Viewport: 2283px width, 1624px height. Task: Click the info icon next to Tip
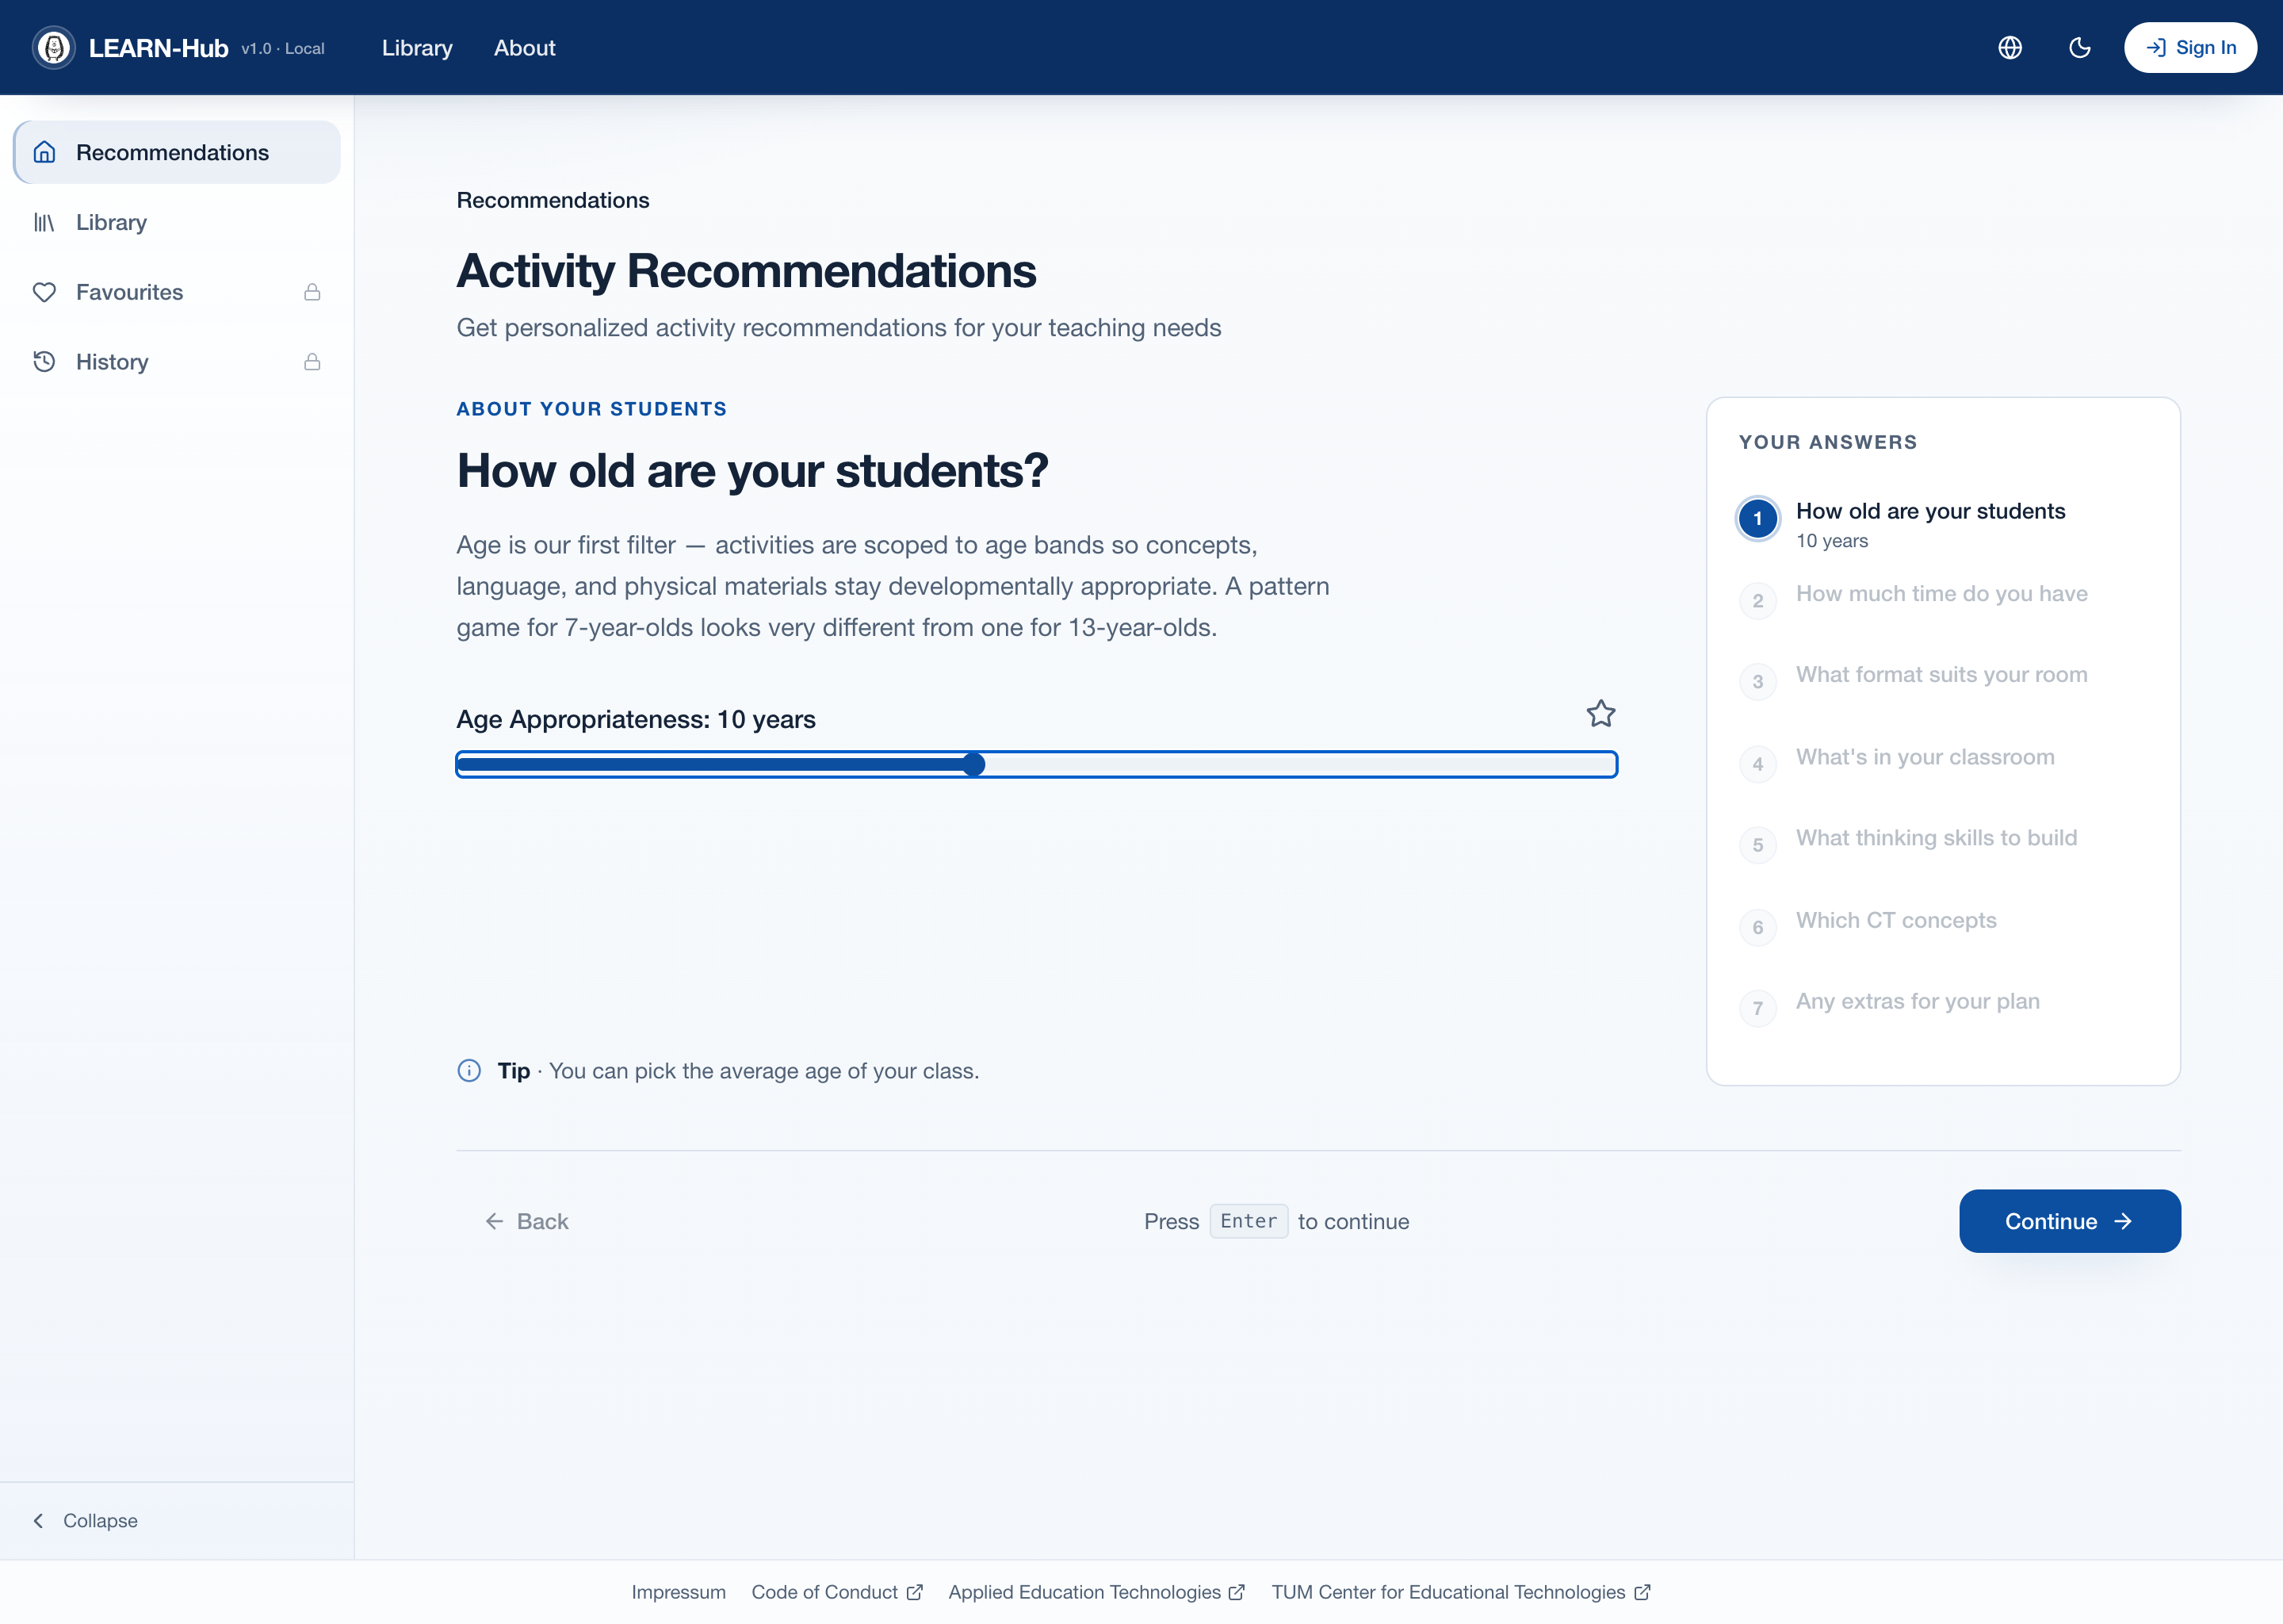pyautogui.click(x=468, y=1071)
